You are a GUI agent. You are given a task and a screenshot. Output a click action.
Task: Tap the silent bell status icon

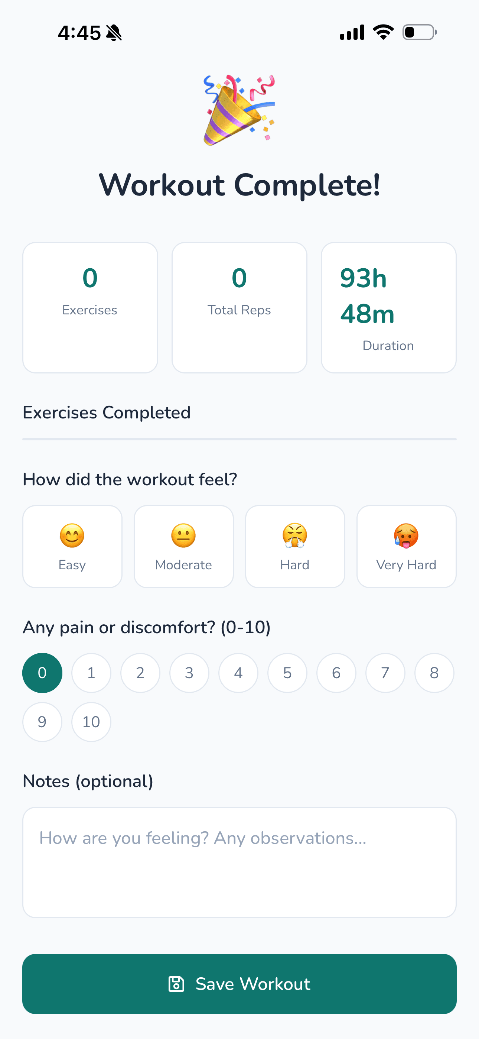[114, 33]
